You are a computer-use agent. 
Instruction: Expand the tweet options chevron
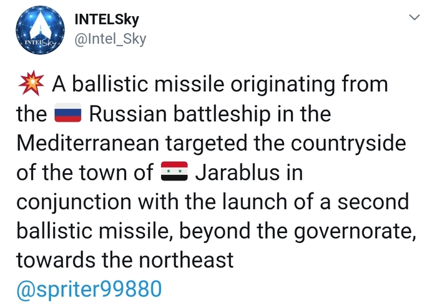coord(413,18)
